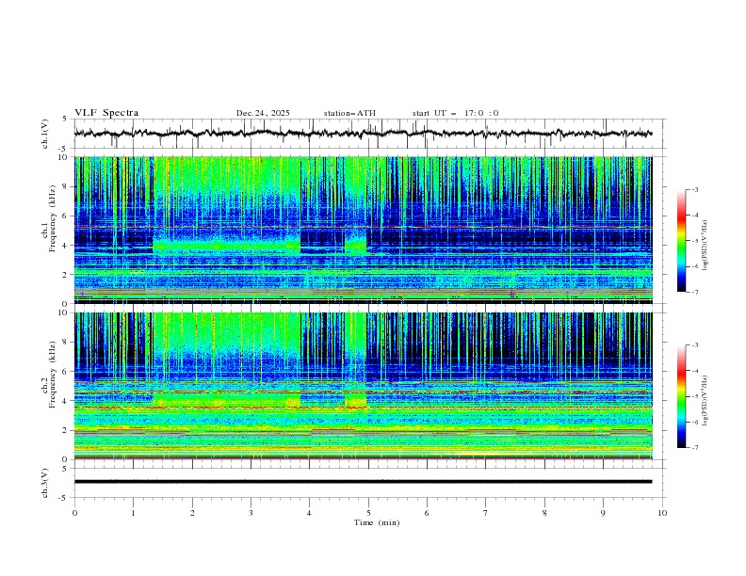Click the "5" tick on ch.1(V) axis
The width and height of the screenshot is (746, 576).
[x=66, y=120]
